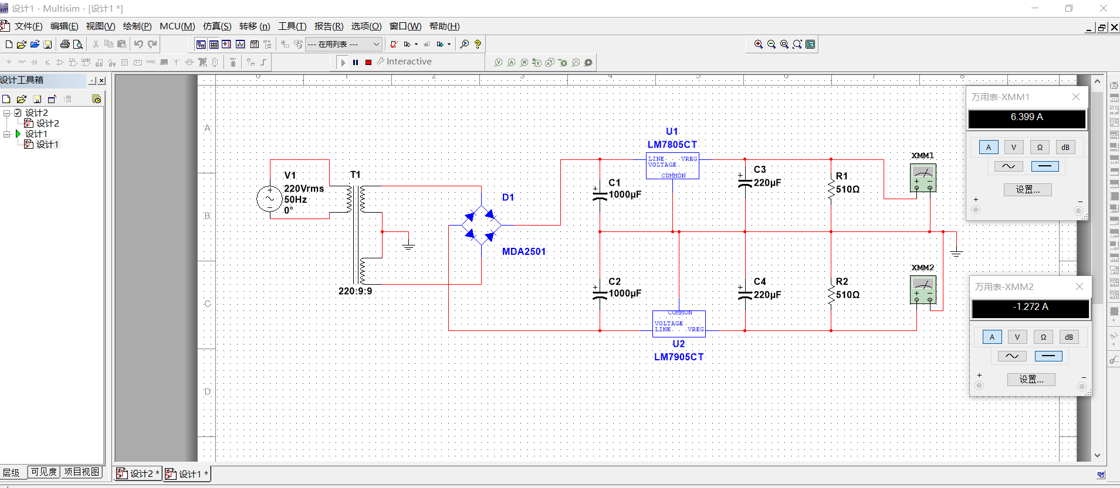Stop the simulation with the red square
The width and height of the screenshot is (1120, 488).
368,62
